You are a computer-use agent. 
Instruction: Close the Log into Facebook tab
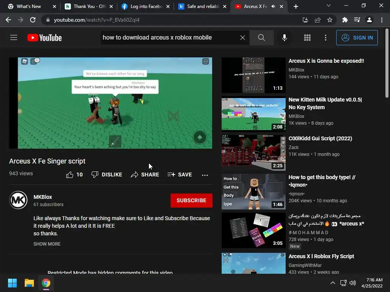click(x=168, y=6)
